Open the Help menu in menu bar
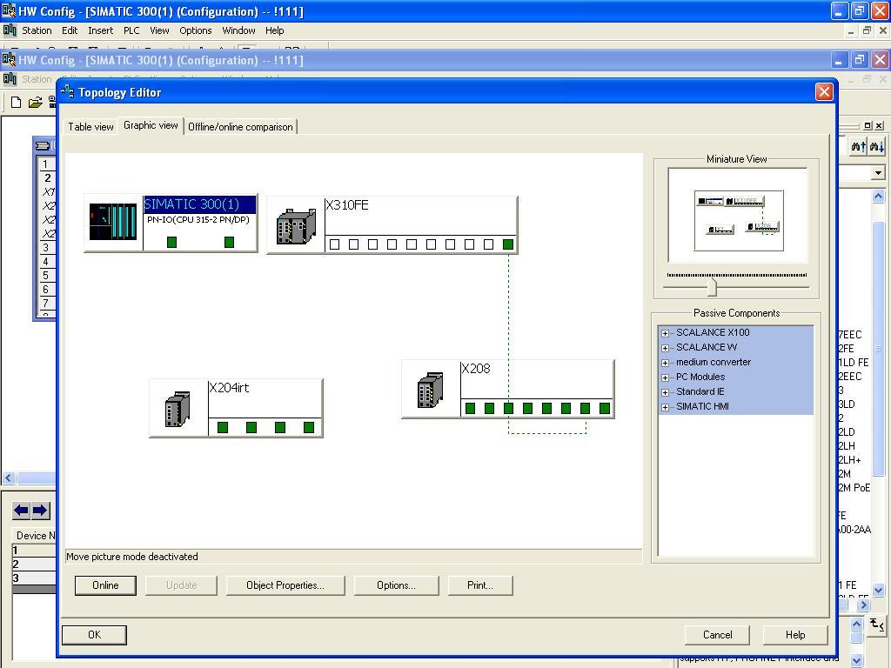891x668 pixels. pos(274,30)
